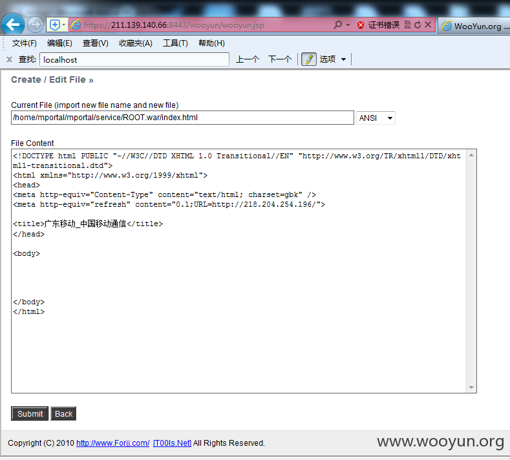Screen dimensions: 510x460
Task: Open the certificate error message text
Action: coord(384,25)
